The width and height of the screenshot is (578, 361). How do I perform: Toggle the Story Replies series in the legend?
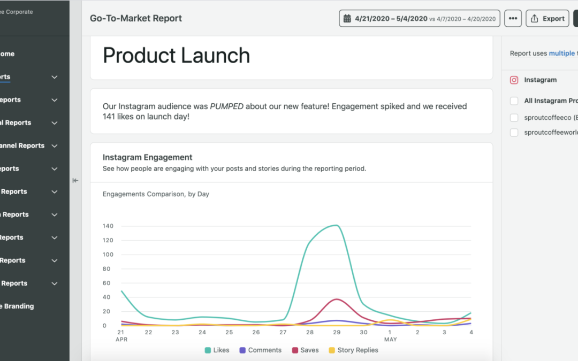tap(353, 350)
